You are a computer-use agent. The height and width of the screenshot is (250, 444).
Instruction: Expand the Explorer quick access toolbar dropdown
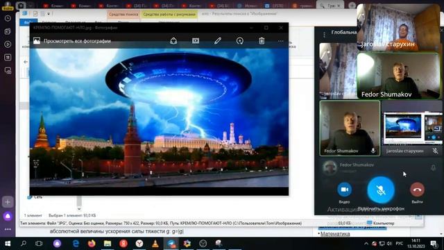pyautogui.click(x=49, y=13)
